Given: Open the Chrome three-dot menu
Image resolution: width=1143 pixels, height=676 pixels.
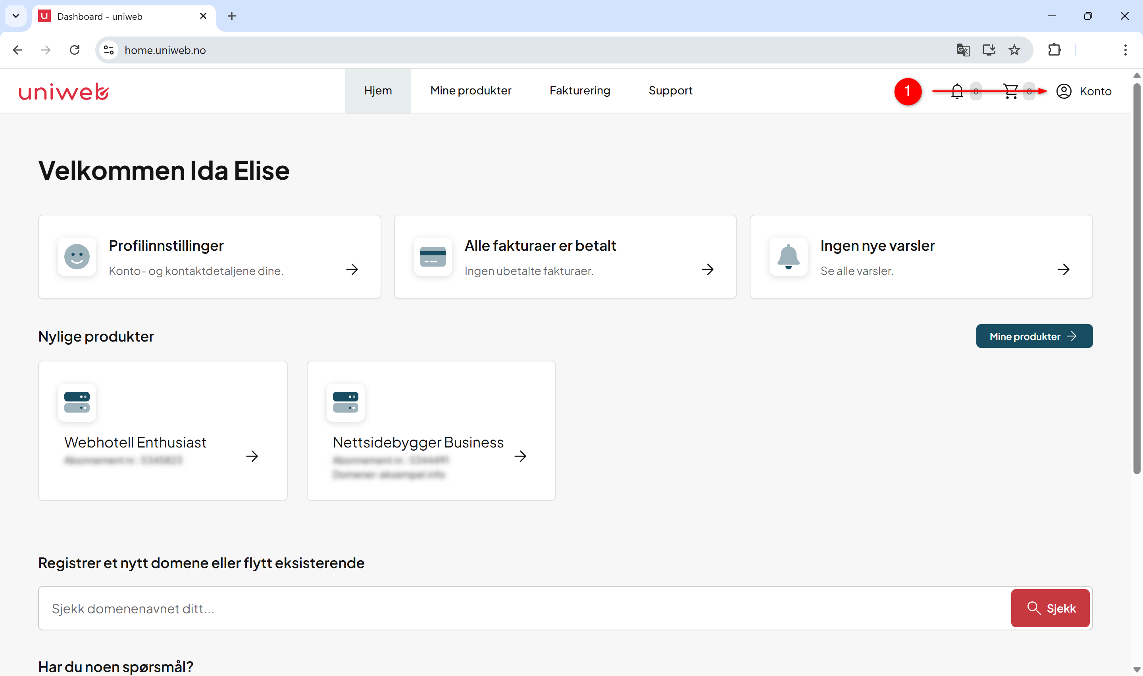Looking at the screenshot, I should click(1125, 50).
